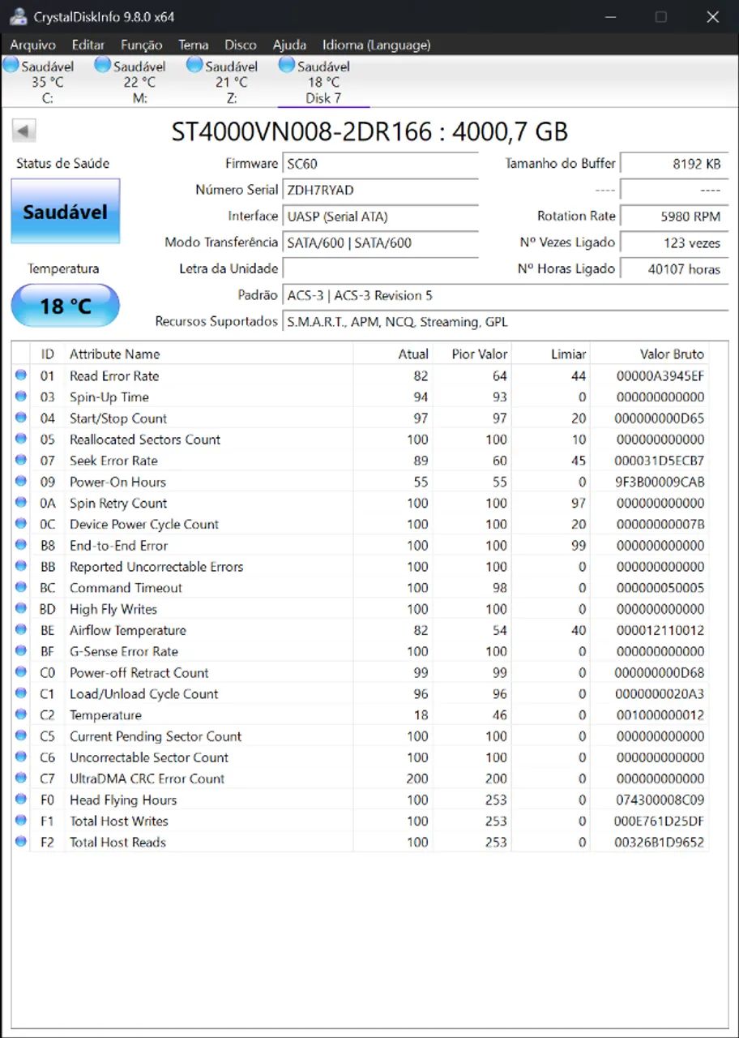Click status dot for Spin-Up Time
Viewport: 739px width, 1038px height.
click(x=21, y=397)
